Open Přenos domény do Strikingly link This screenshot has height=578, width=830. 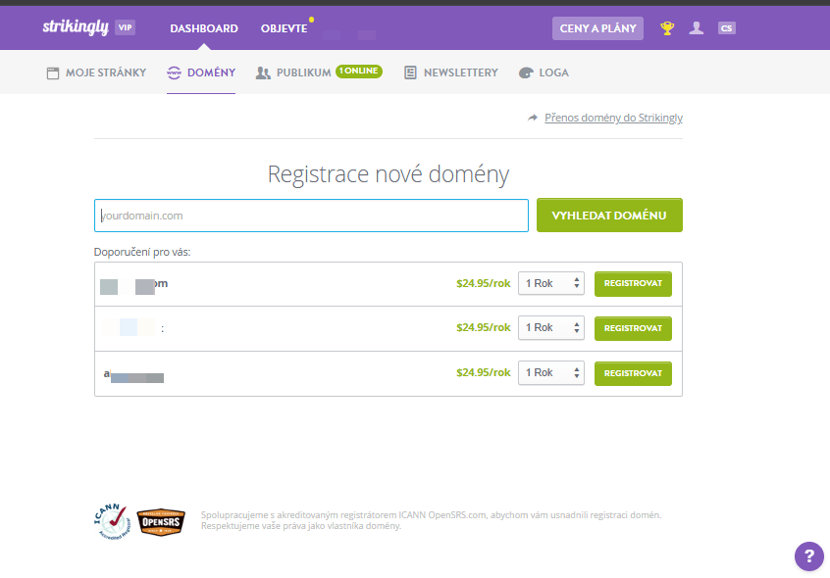coord(613,118)
